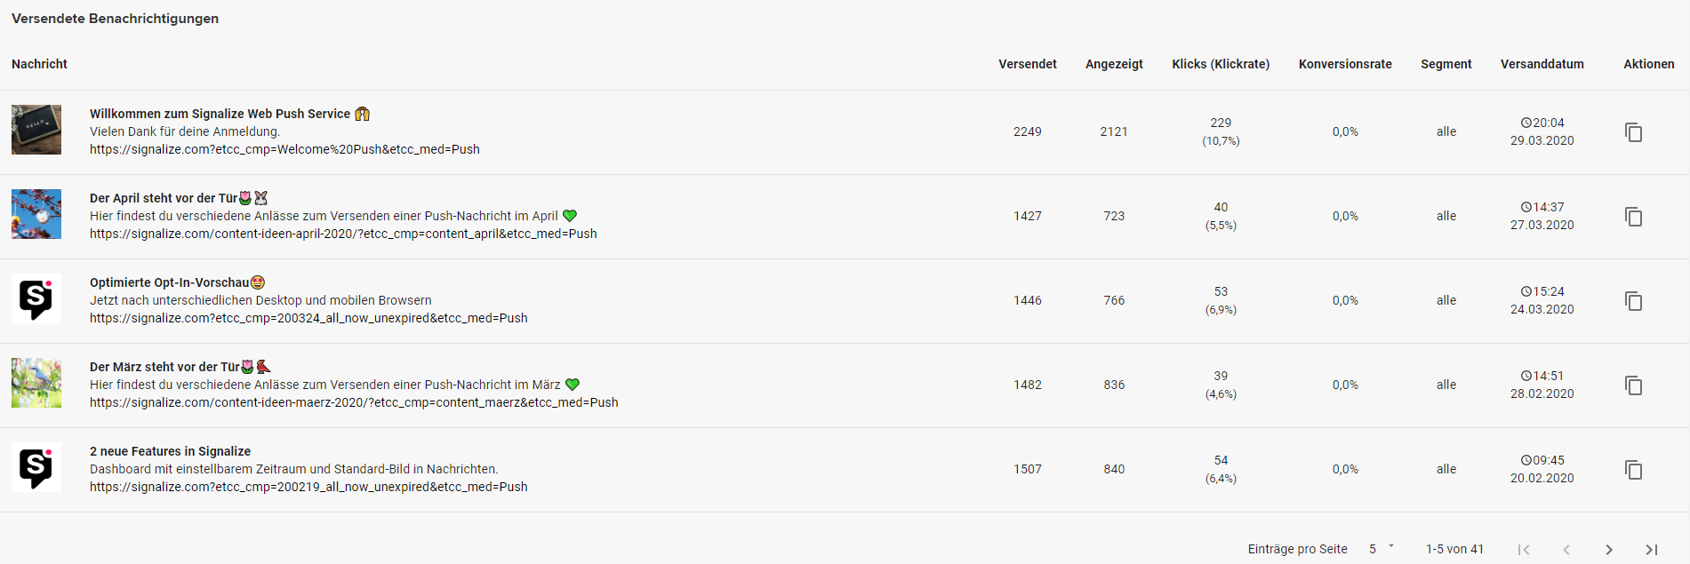Image resolution: width=1690 pixels, height=564 pixels.
Task: Copy the 2 neue Features notification
Action: click(1634, 470)
